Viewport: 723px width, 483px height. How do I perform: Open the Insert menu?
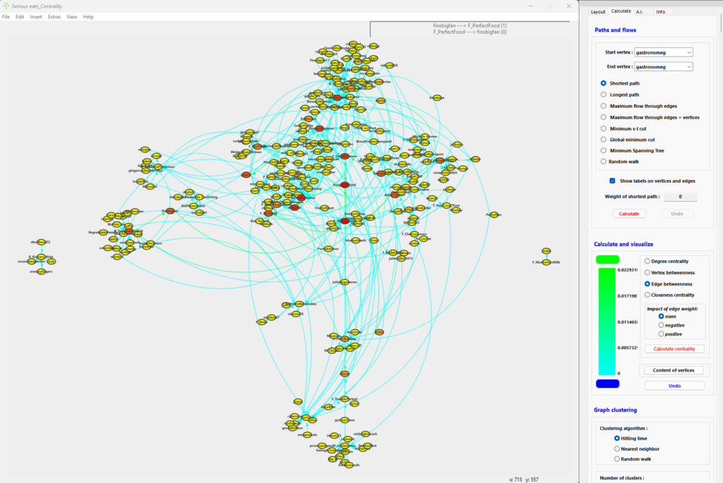[x=36, y=16]
